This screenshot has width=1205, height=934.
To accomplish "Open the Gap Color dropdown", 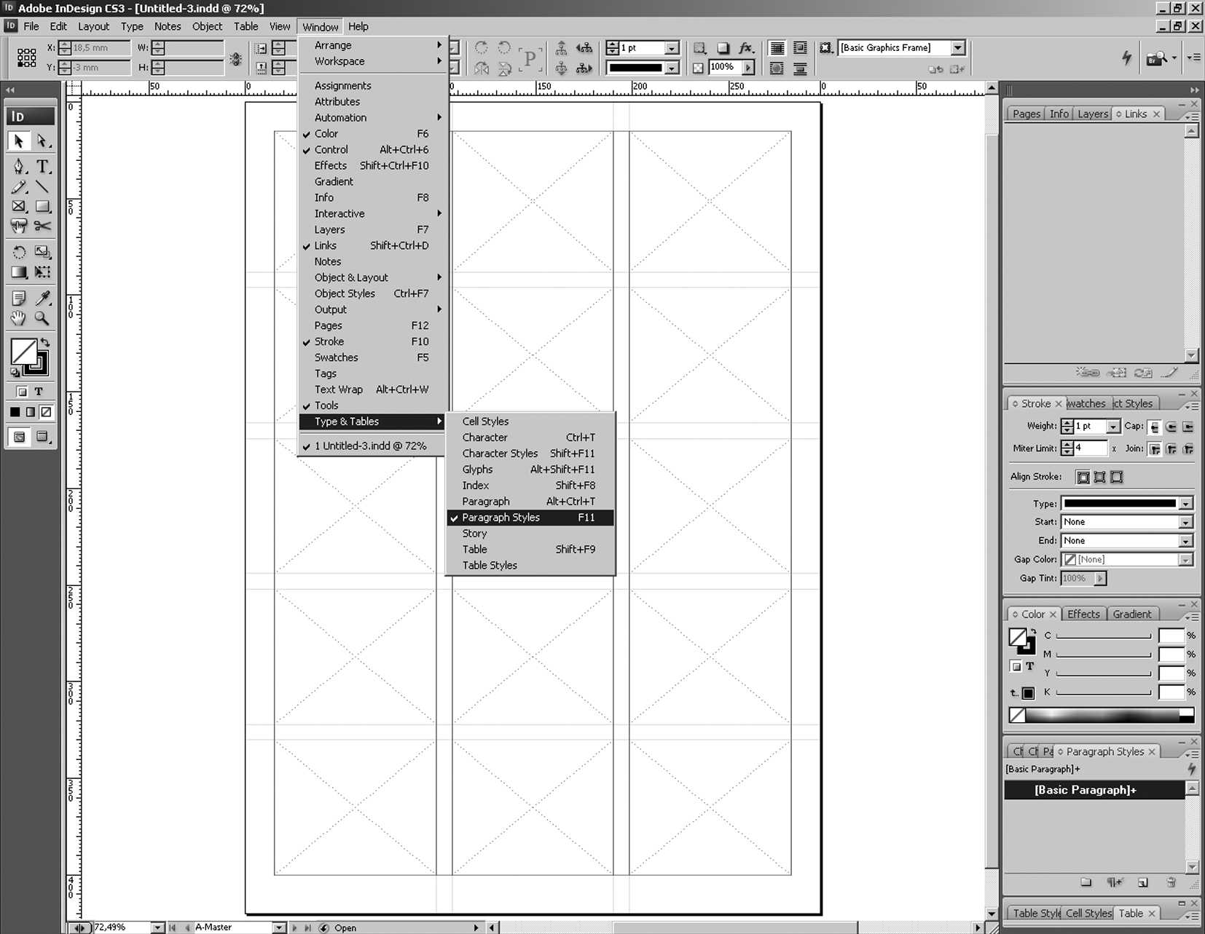I will pyautogui.click(x=1186, y=560).
